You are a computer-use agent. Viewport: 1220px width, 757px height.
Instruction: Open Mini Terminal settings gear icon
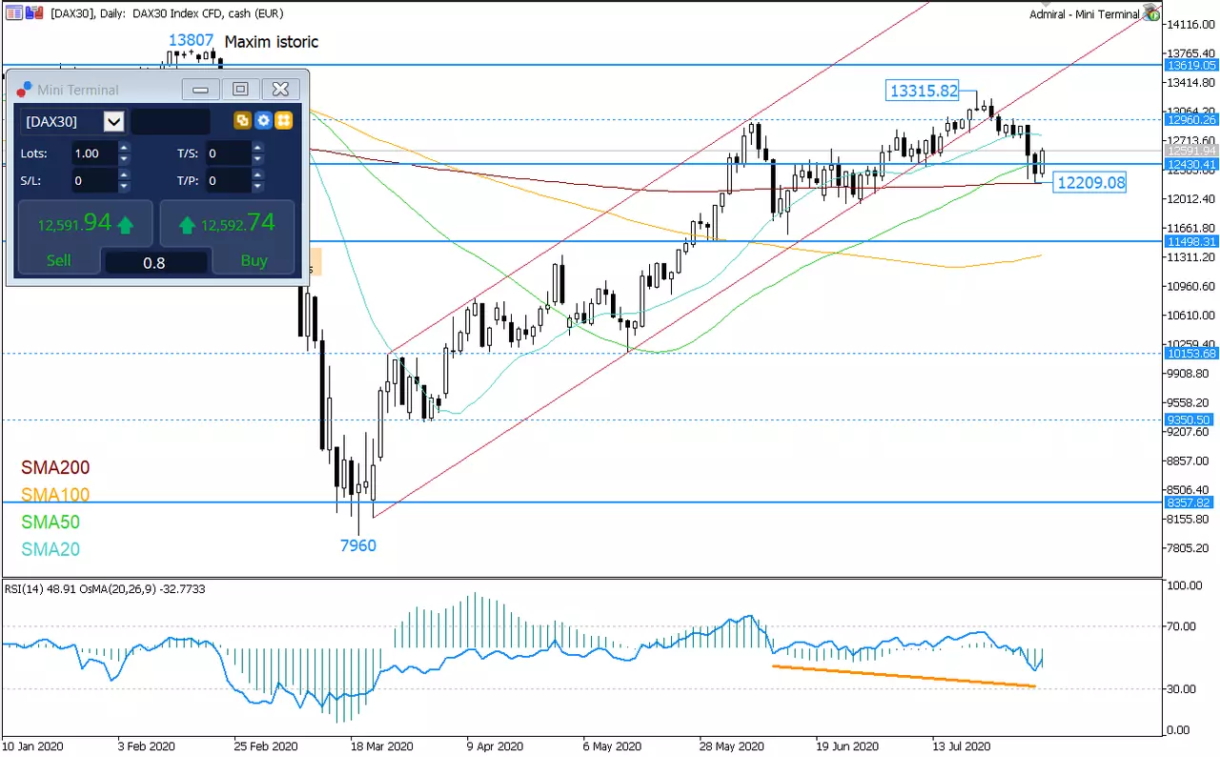pyautogui.click(x=263, y=121)
